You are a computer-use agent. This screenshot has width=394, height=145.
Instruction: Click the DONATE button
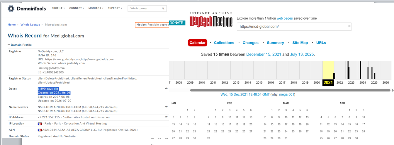pos(177,23)
